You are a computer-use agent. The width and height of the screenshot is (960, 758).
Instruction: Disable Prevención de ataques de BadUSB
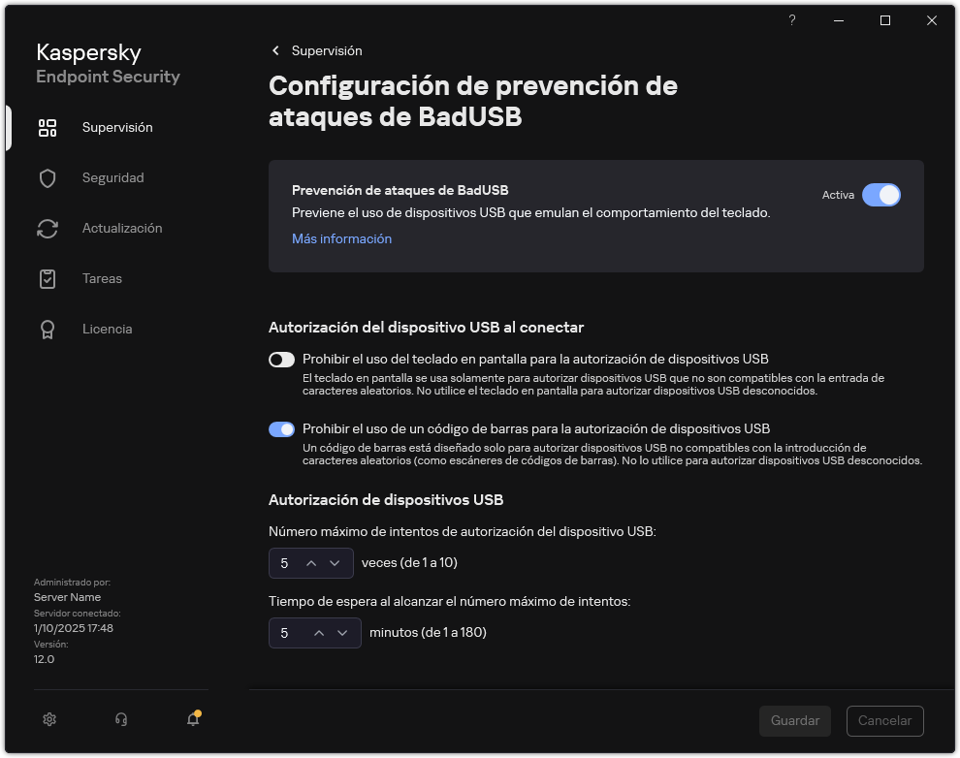click(881, 195)
